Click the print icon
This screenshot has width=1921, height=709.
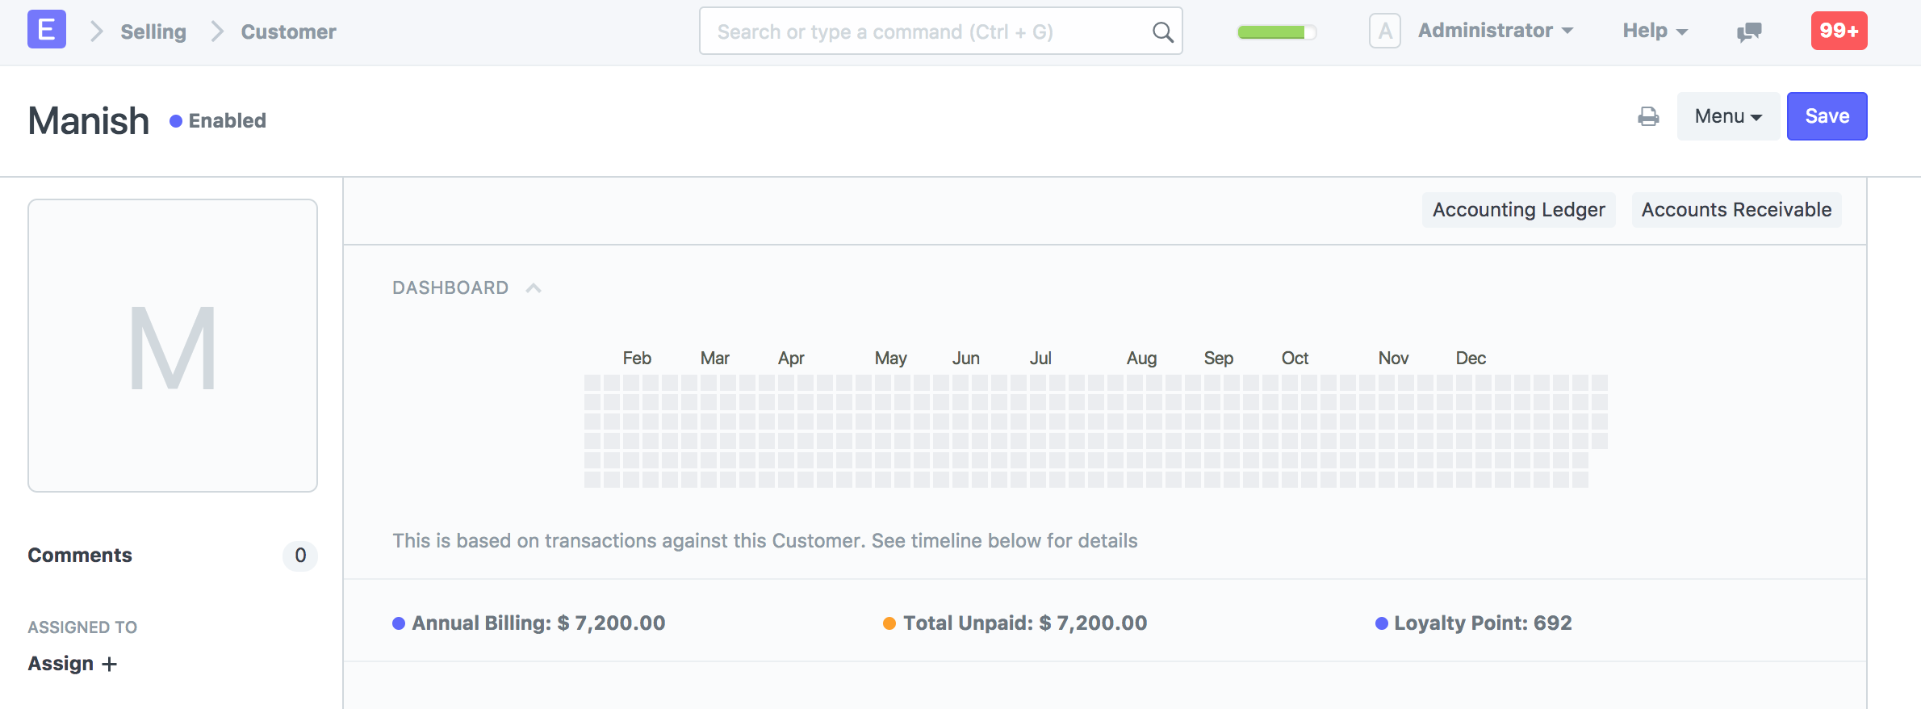point(1648,117)
